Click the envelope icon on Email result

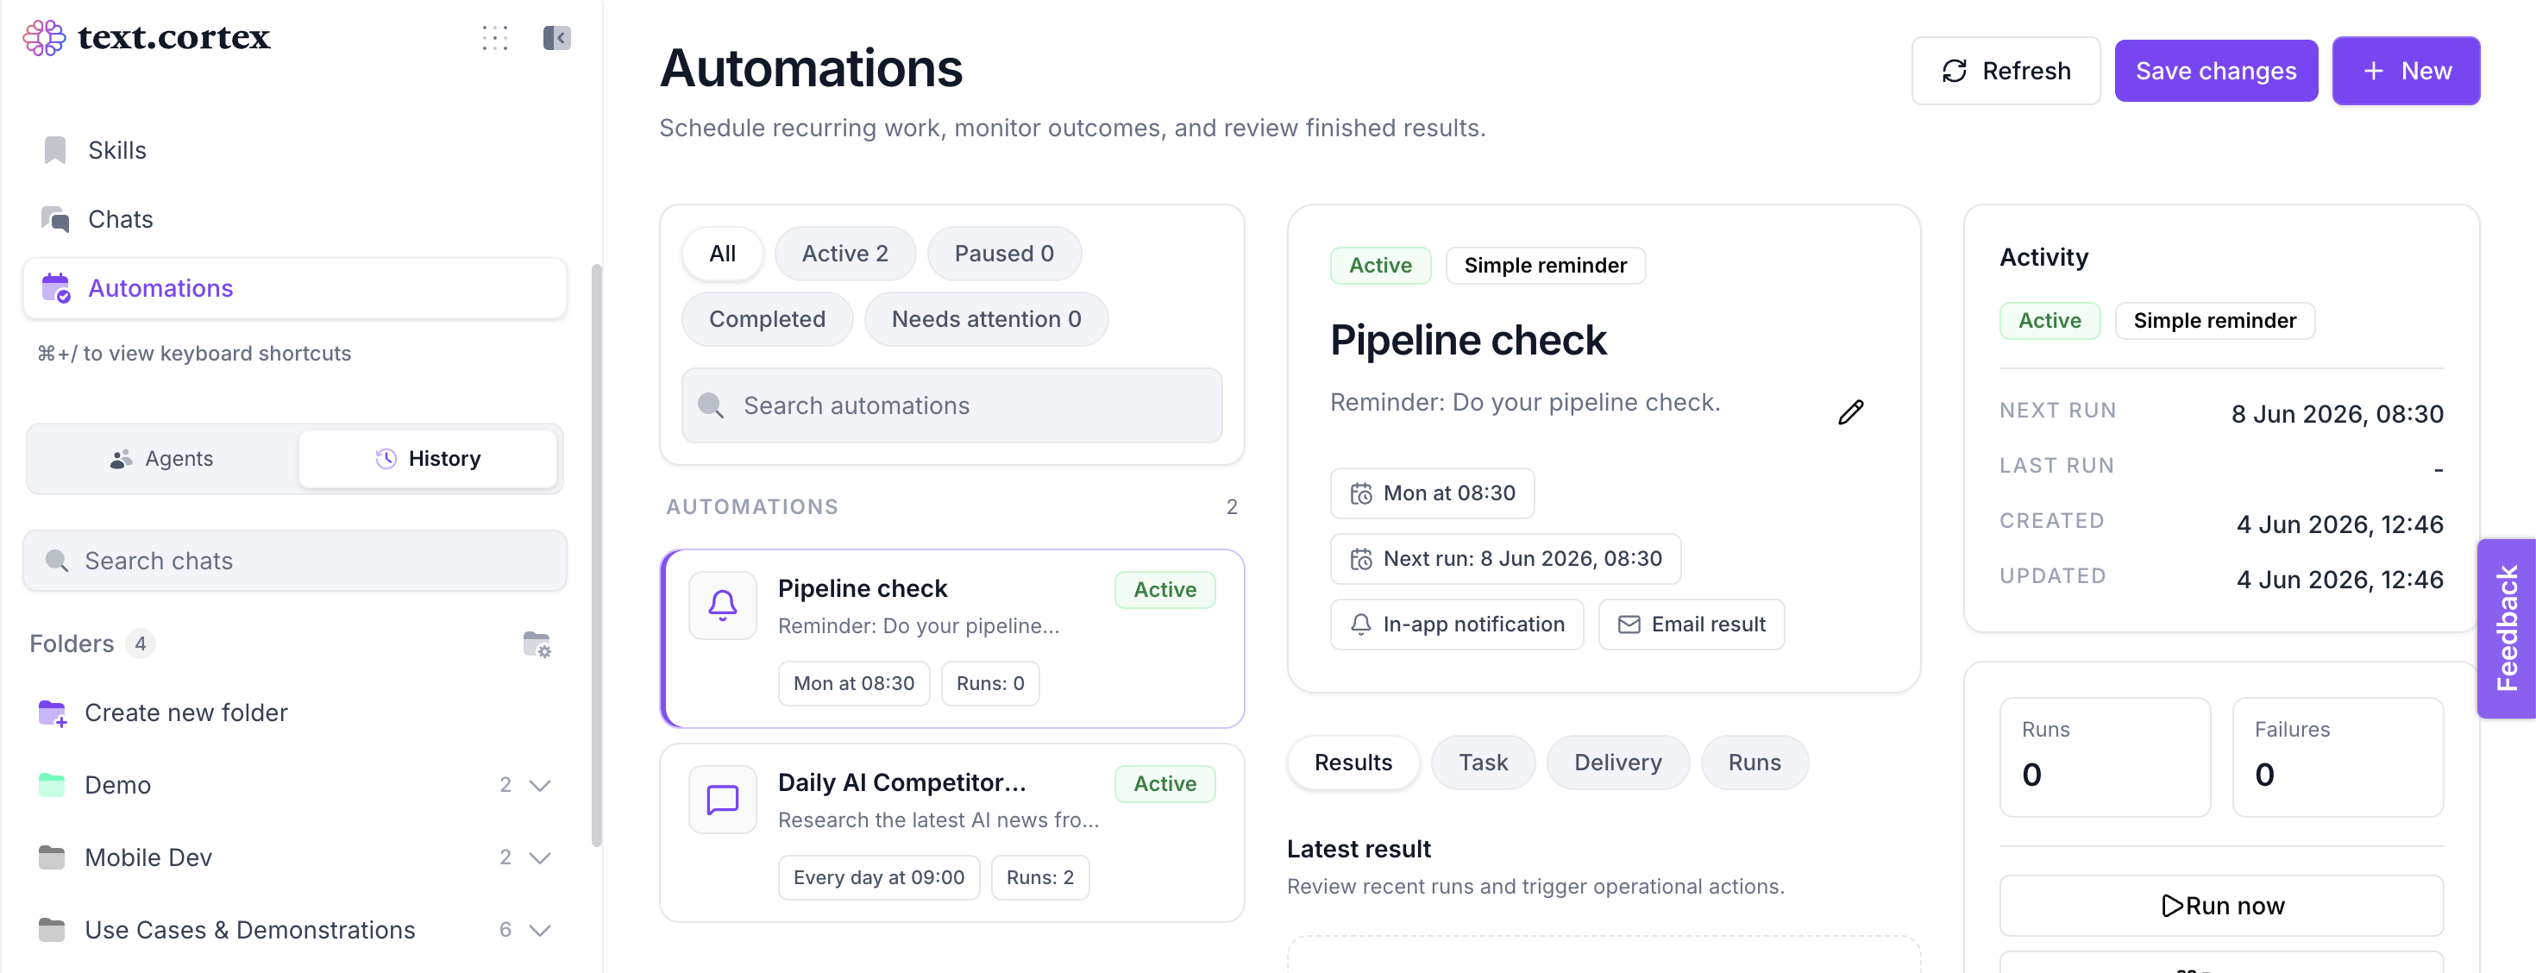1629,625
